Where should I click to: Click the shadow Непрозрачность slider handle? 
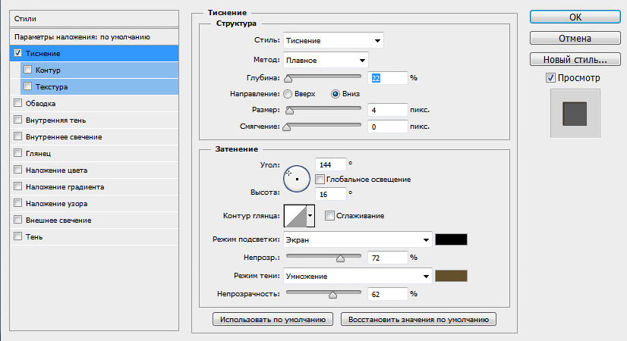[x=332, y=295]
